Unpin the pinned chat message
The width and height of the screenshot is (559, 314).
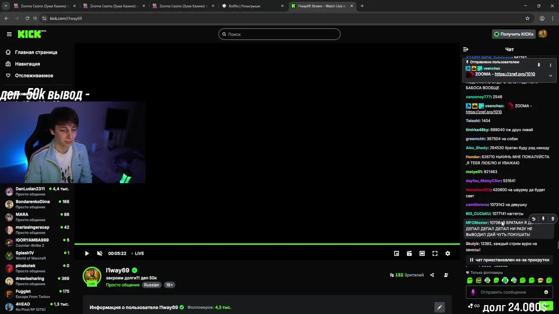point(539,65)
